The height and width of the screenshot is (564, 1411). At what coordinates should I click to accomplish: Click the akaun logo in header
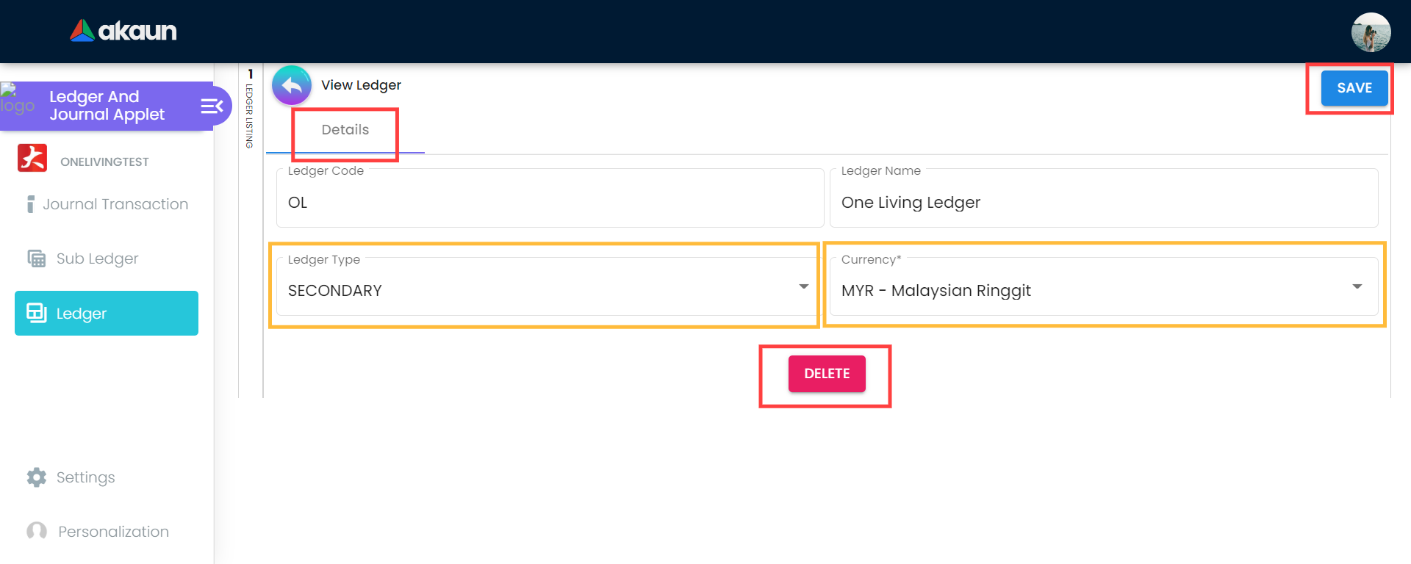point(123,31)
